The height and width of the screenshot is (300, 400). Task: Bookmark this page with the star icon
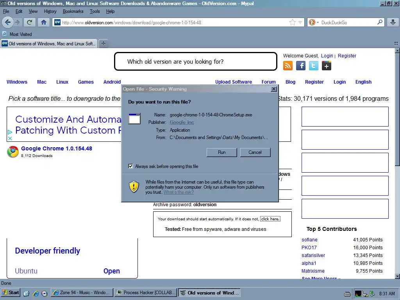point(292,22)
